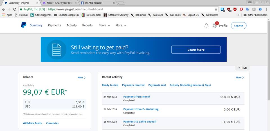This screenshot has height=131, width=270.
Task: Expand the Tools dropdown menu
Action: (x=104, y=25)
